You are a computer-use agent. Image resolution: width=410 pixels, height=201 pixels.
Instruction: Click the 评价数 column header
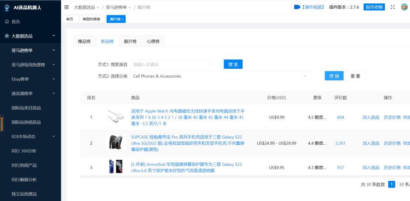tap(341, 98)
